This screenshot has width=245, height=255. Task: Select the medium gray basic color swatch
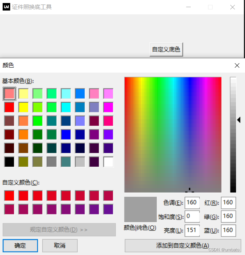(52, 162)
